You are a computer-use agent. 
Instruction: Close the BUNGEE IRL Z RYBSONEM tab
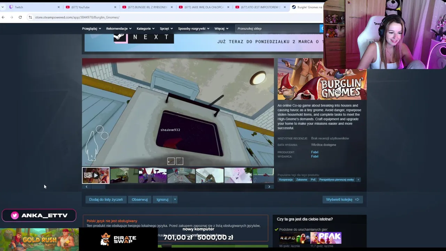tap(171, 7)
